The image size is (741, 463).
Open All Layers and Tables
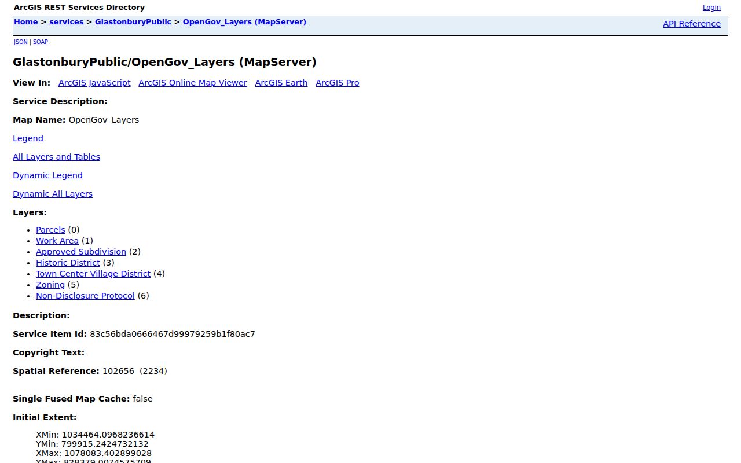56,157
